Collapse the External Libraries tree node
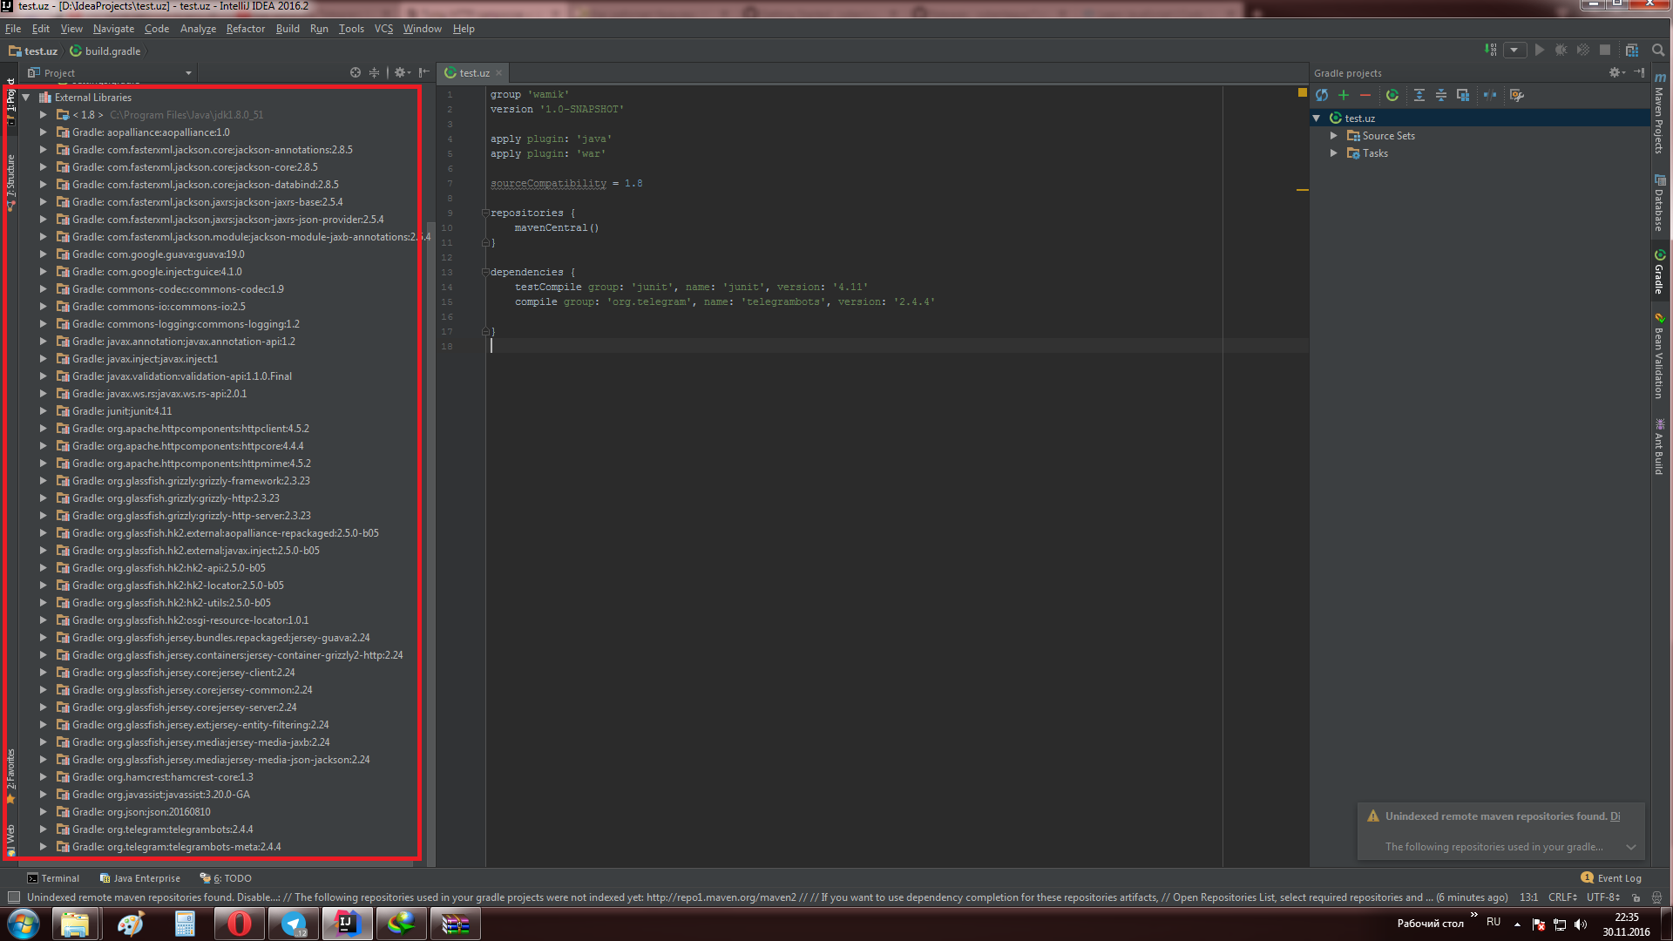1673x941 pixels. 26,98
